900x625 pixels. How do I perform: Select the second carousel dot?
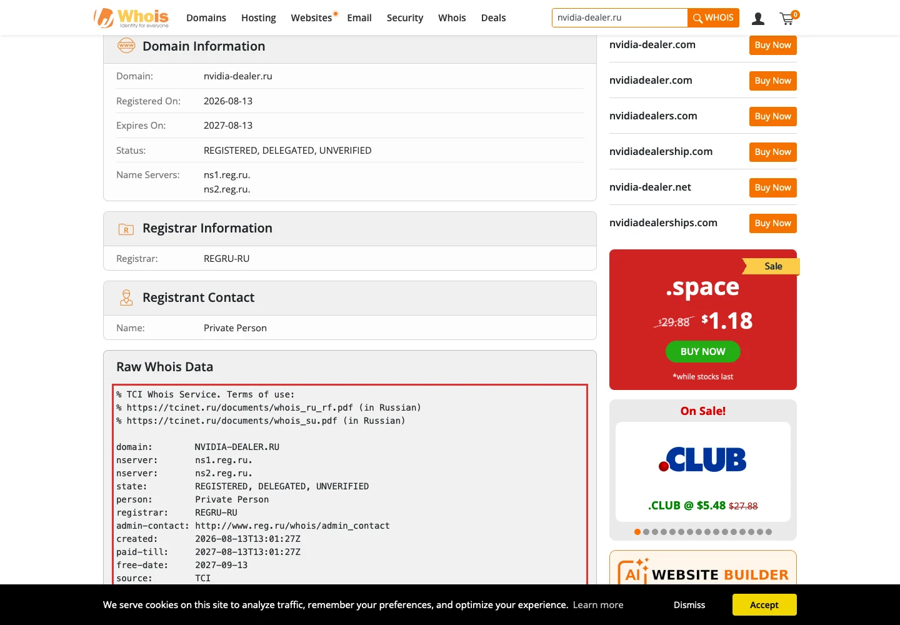tap(646, 532)
